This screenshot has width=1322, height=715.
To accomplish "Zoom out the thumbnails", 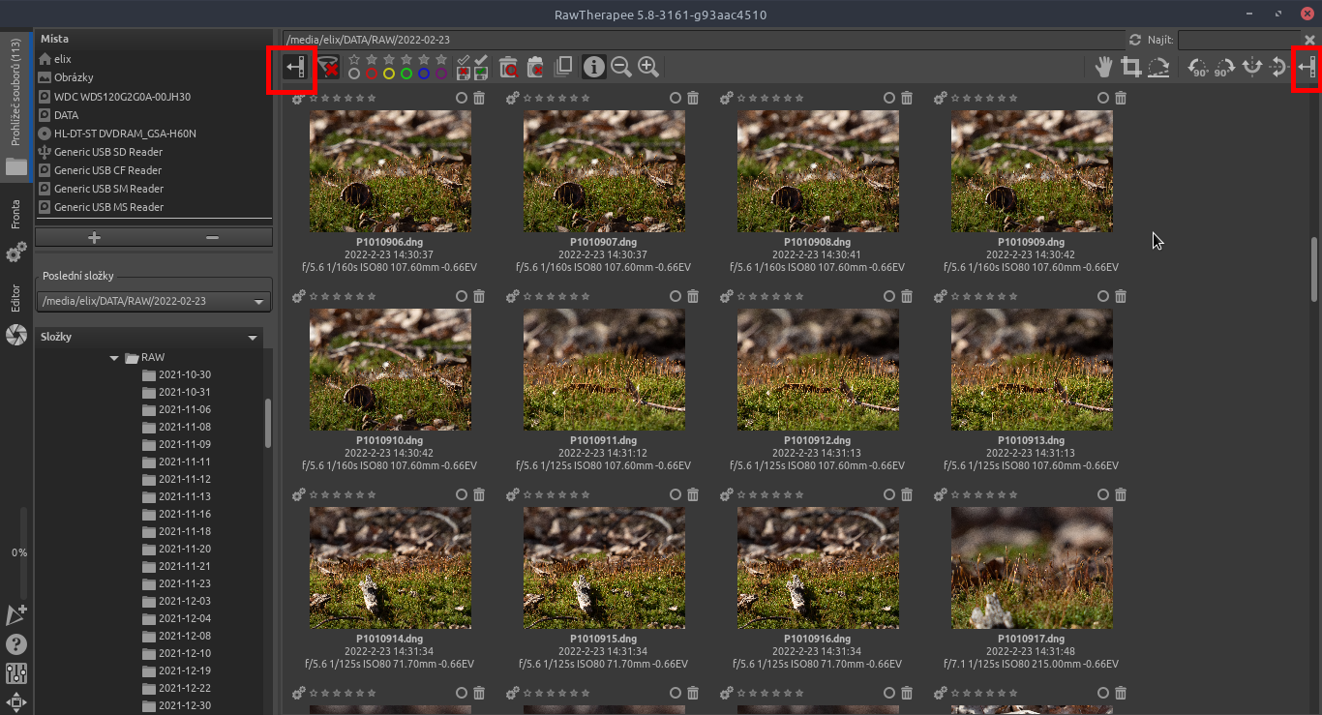I will 621,67.
